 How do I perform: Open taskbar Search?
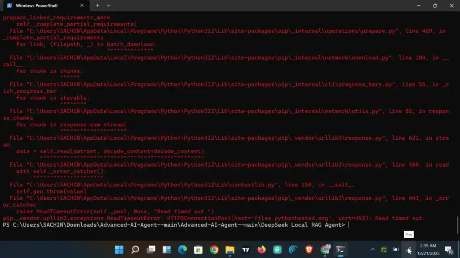click(135, 249)
